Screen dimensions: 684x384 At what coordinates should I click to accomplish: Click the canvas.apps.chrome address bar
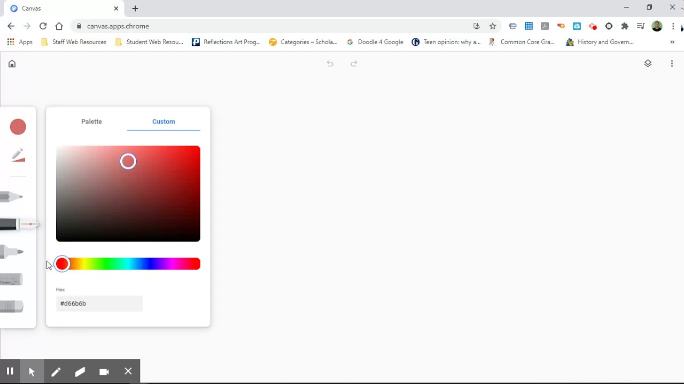pos(273,26)
